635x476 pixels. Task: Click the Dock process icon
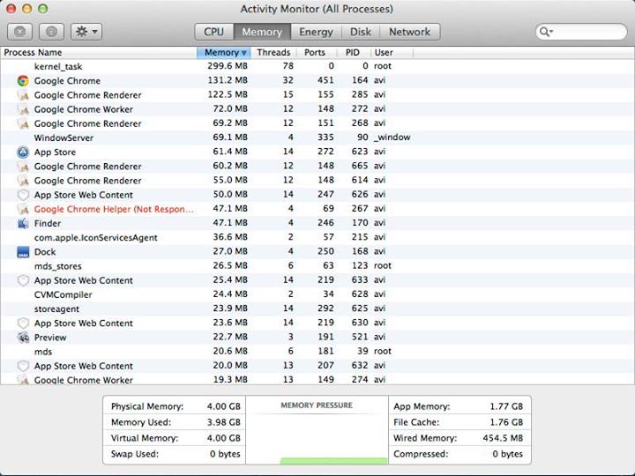(x=23, y=252)
